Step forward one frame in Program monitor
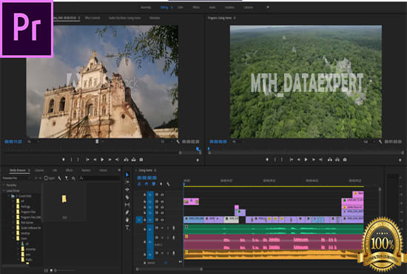This screenshot has width=407, height=274. tap(313, 160)
